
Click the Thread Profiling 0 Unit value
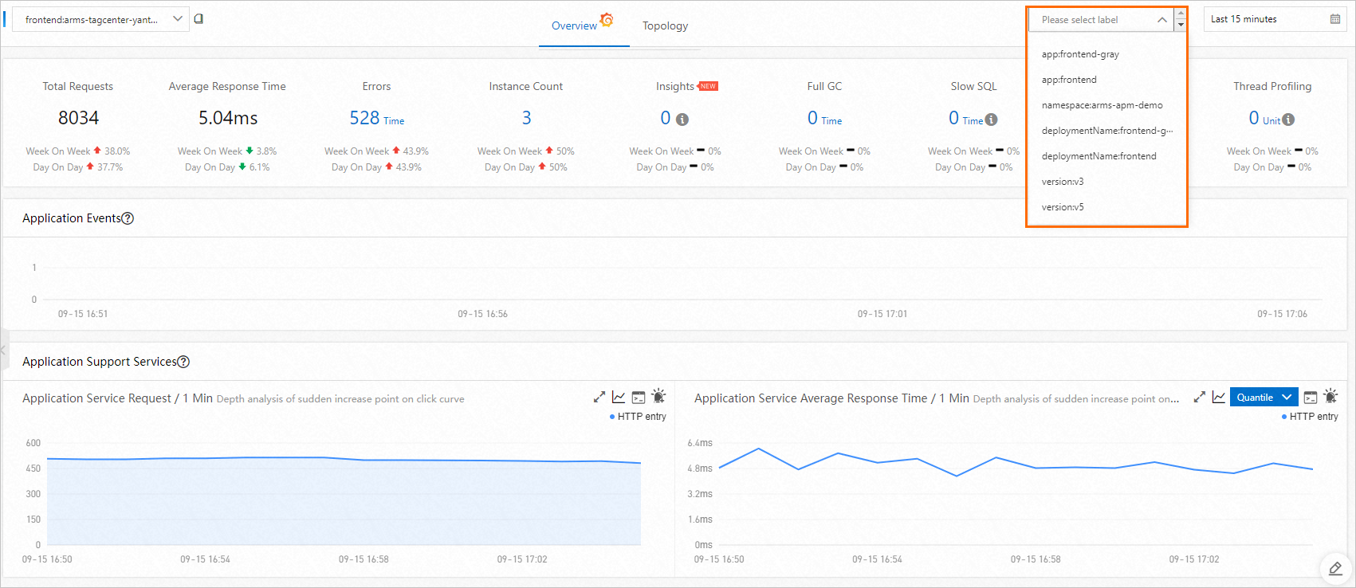click(x=1264, y=118)
